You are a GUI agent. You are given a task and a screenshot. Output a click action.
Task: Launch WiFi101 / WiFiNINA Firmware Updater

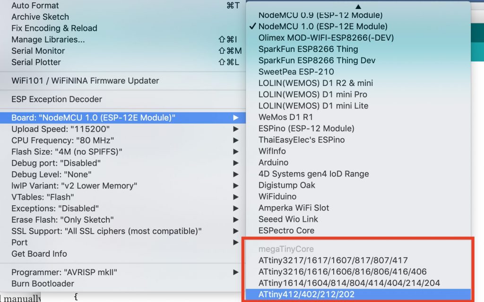[x=85, y=80]
